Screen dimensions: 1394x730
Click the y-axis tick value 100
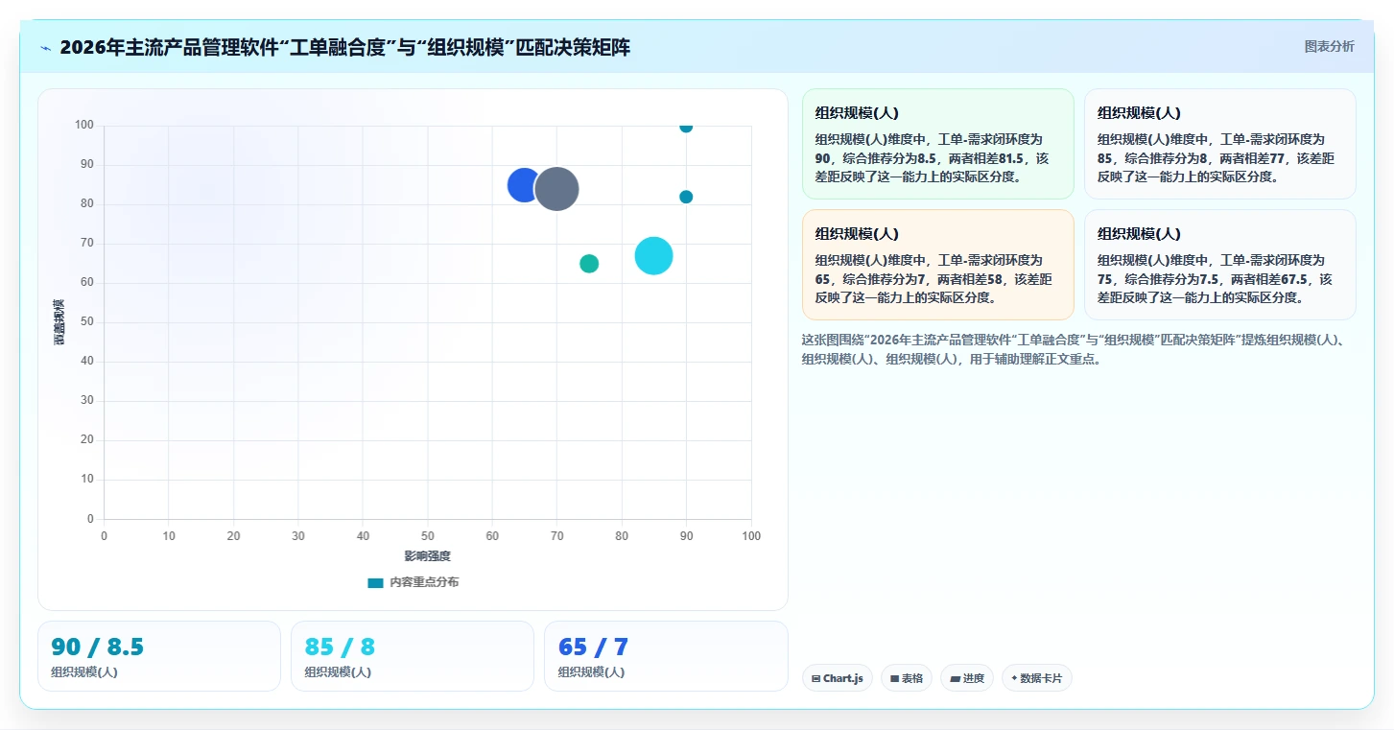(x=84, y=125)
